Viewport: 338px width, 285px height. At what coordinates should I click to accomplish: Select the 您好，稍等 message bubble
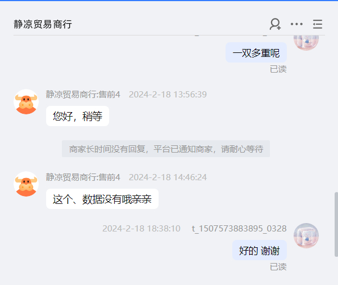[78, 116]
